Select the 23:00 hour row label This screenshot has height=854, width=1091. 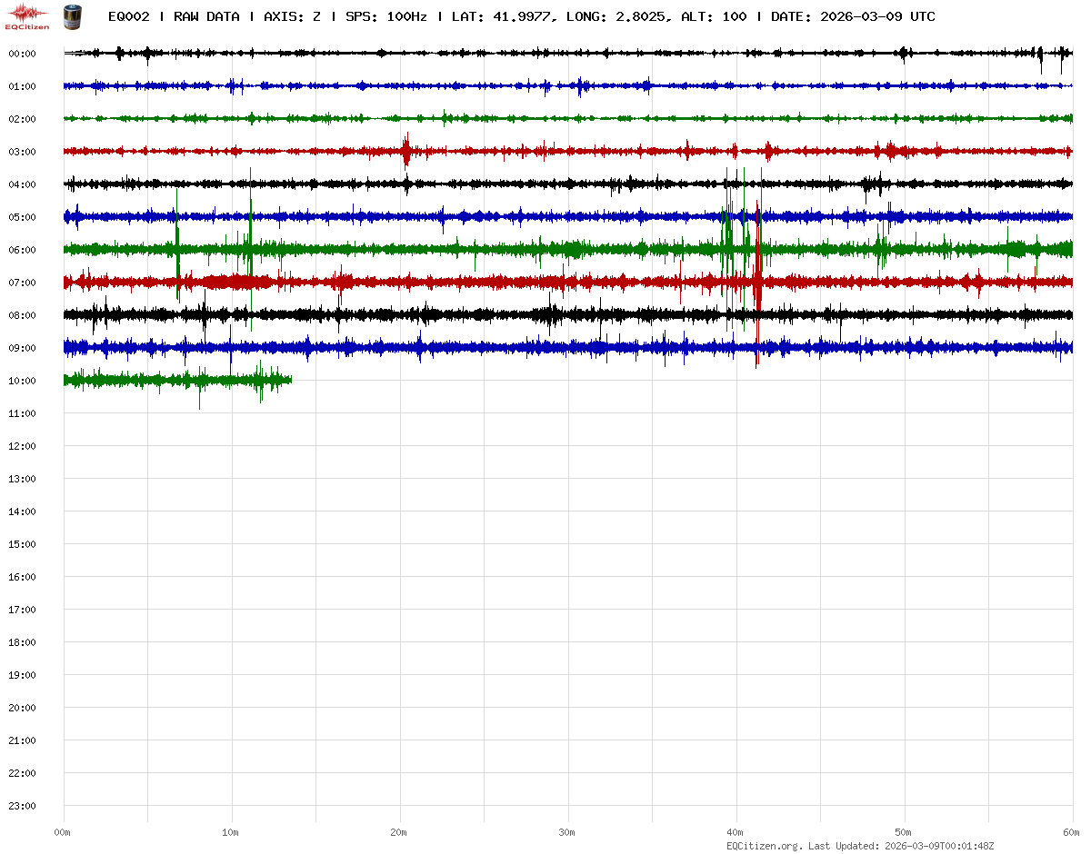(22, 806)
